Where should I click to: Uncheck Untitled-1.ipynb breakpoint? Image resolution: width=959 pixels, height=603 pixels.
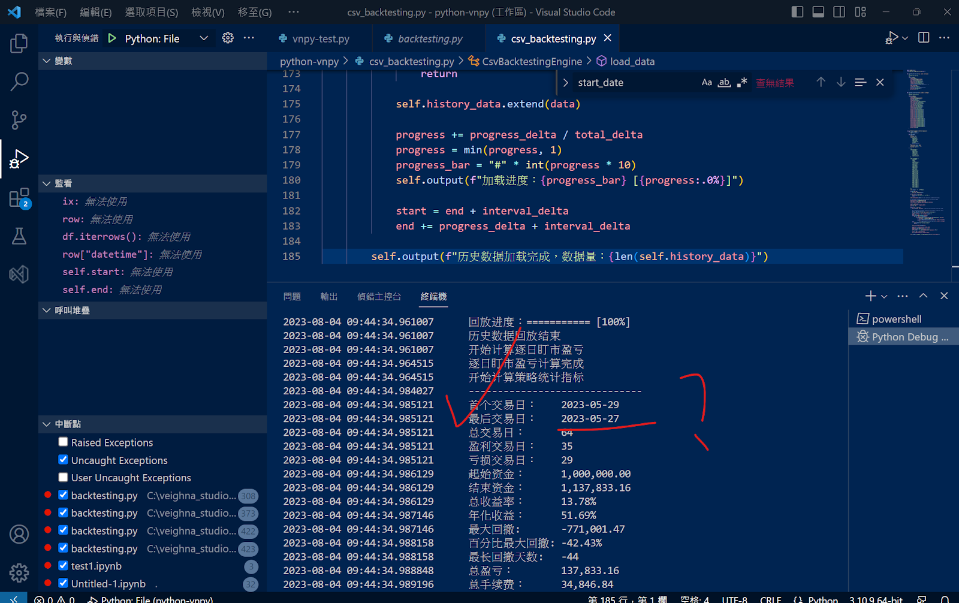coord(63,583)
